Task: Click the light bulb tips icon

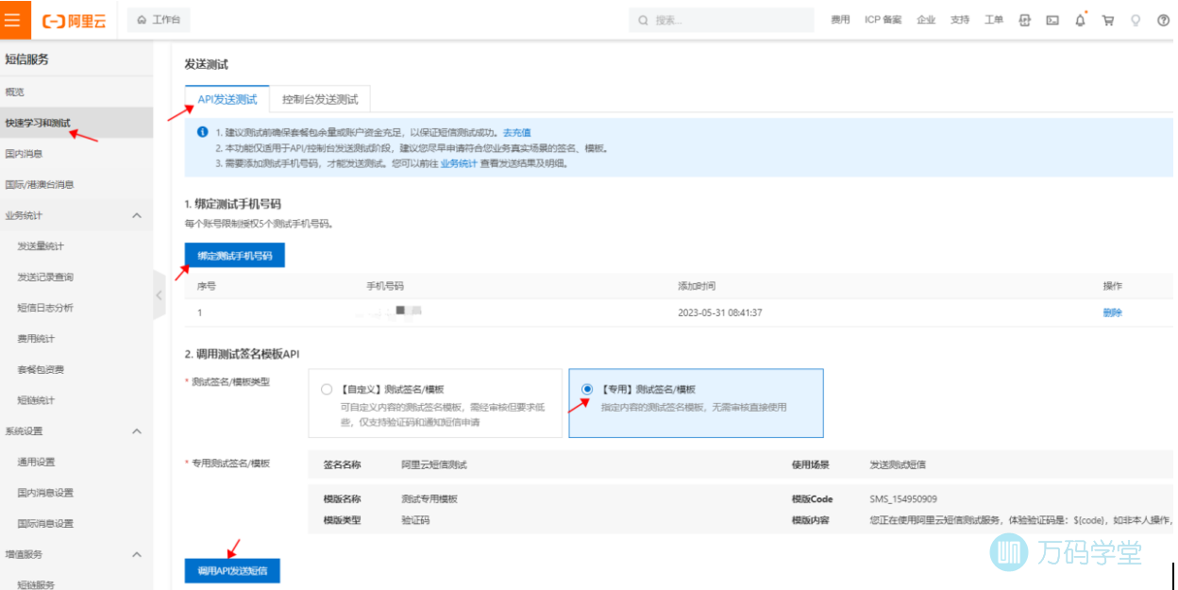Action: point(1136,20)
